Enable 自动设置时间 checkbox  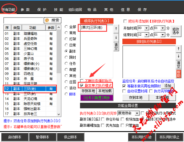124,91
